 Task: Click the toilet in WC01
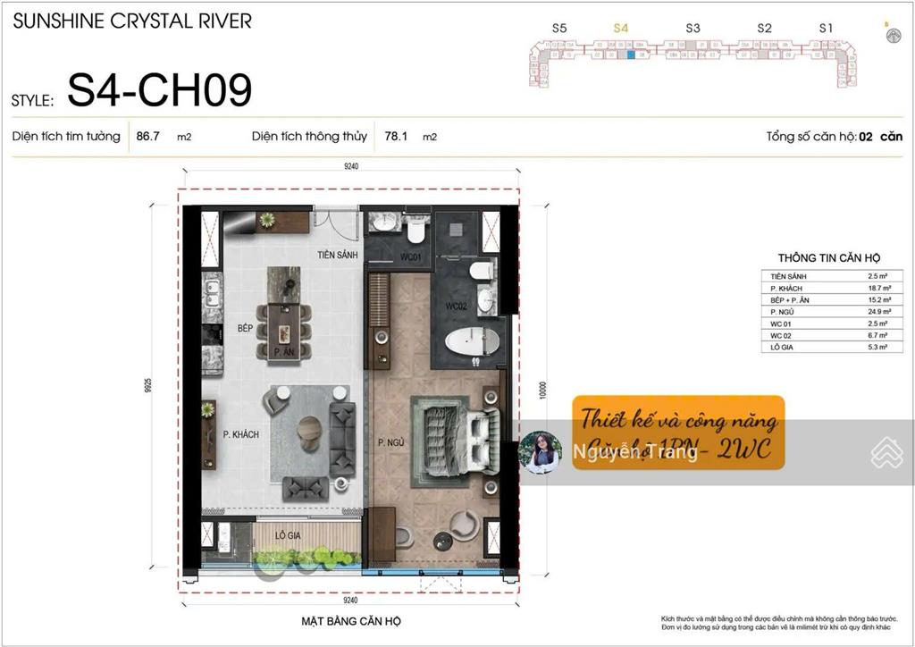(416, 230)
